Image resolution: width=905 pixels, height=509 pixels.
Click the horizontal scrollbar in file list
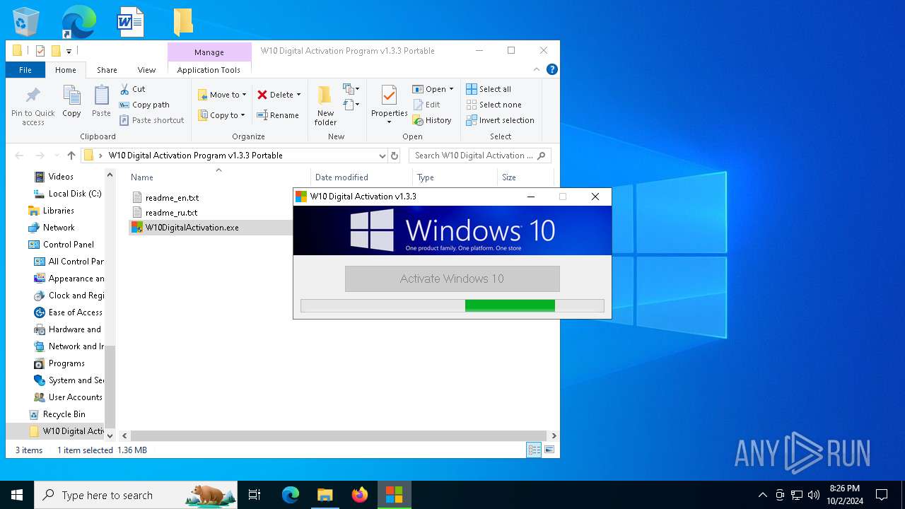coord(339,436)
